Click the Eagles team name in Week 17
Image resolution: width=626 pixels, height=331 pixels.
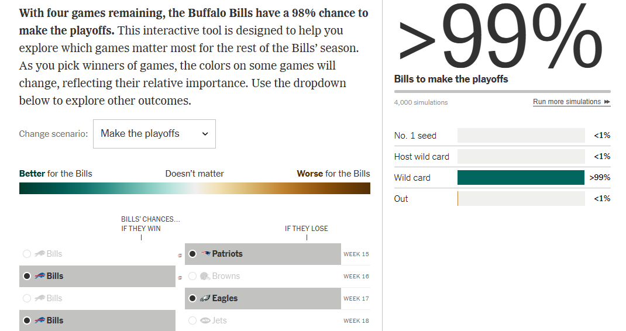(x=225, y=298)
